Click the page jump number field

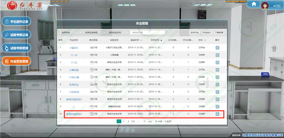click(139, 121)
